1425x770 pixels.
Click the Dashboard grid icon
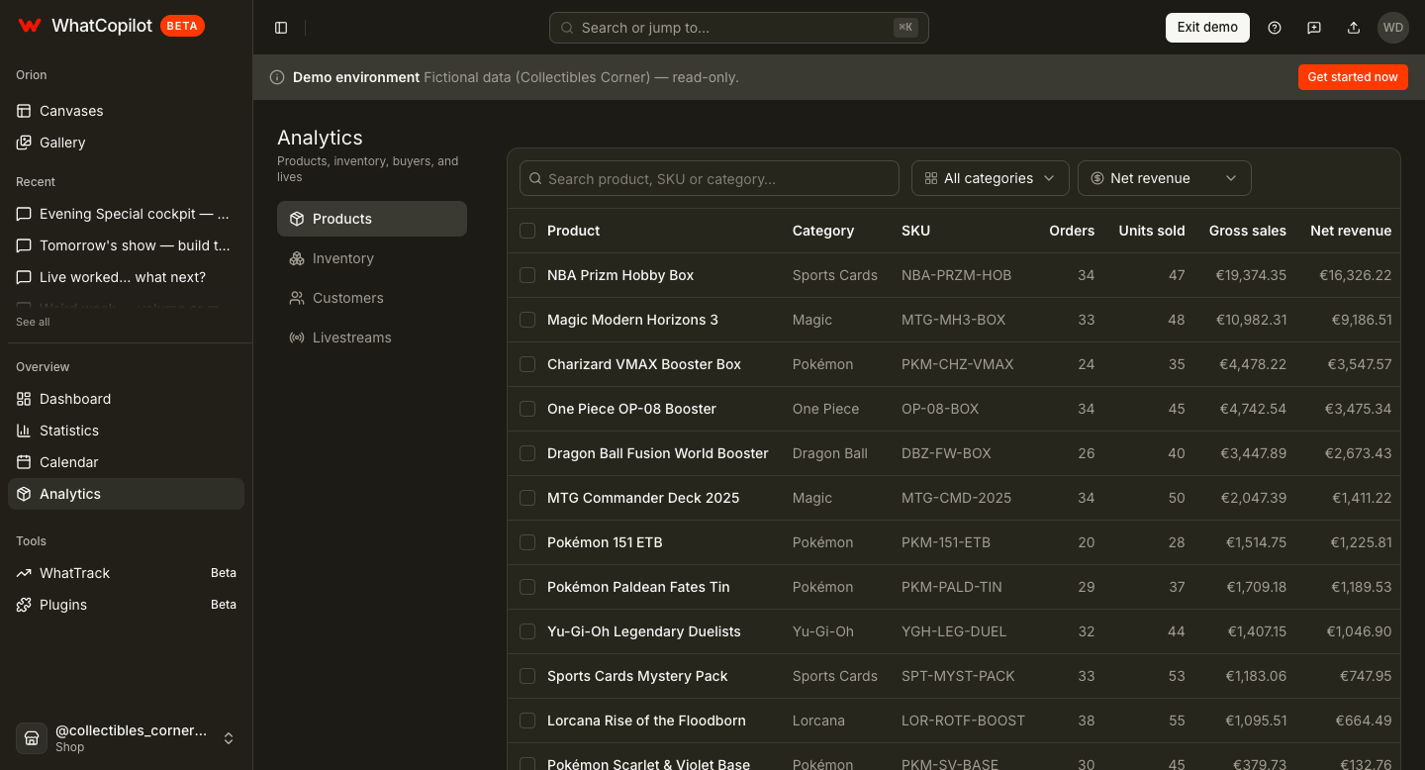pos(24,399)
